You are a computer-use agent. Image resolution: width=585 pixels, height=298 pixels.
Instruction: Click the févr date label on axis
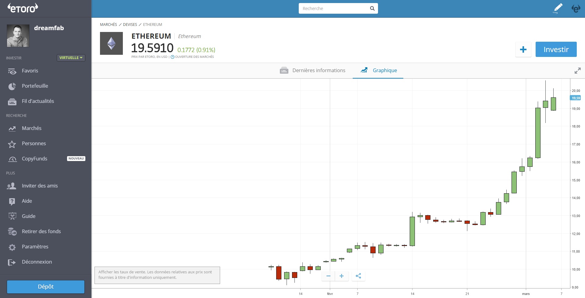tap(330, 294)
